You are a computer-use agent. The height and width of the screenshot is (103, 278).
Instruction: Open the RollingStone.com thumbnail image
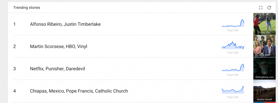click(x=264, y=69)
